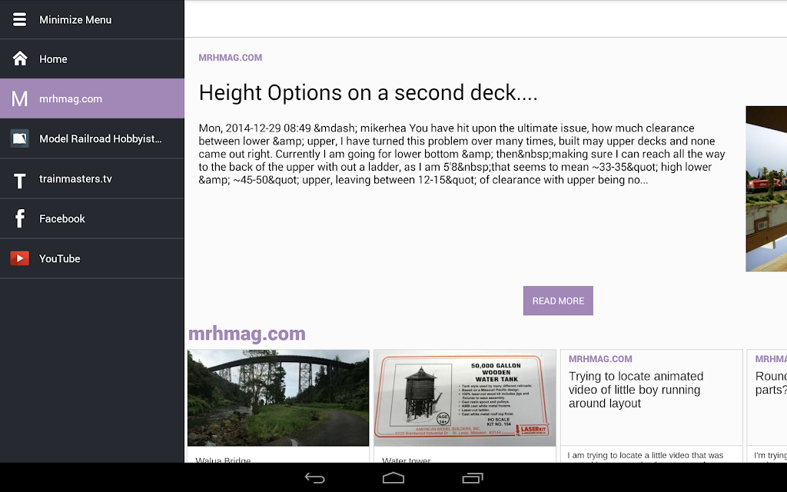Click the hamburger Minimize Menu icon
This screenshot has width=787, height=492.
[19, 19]
